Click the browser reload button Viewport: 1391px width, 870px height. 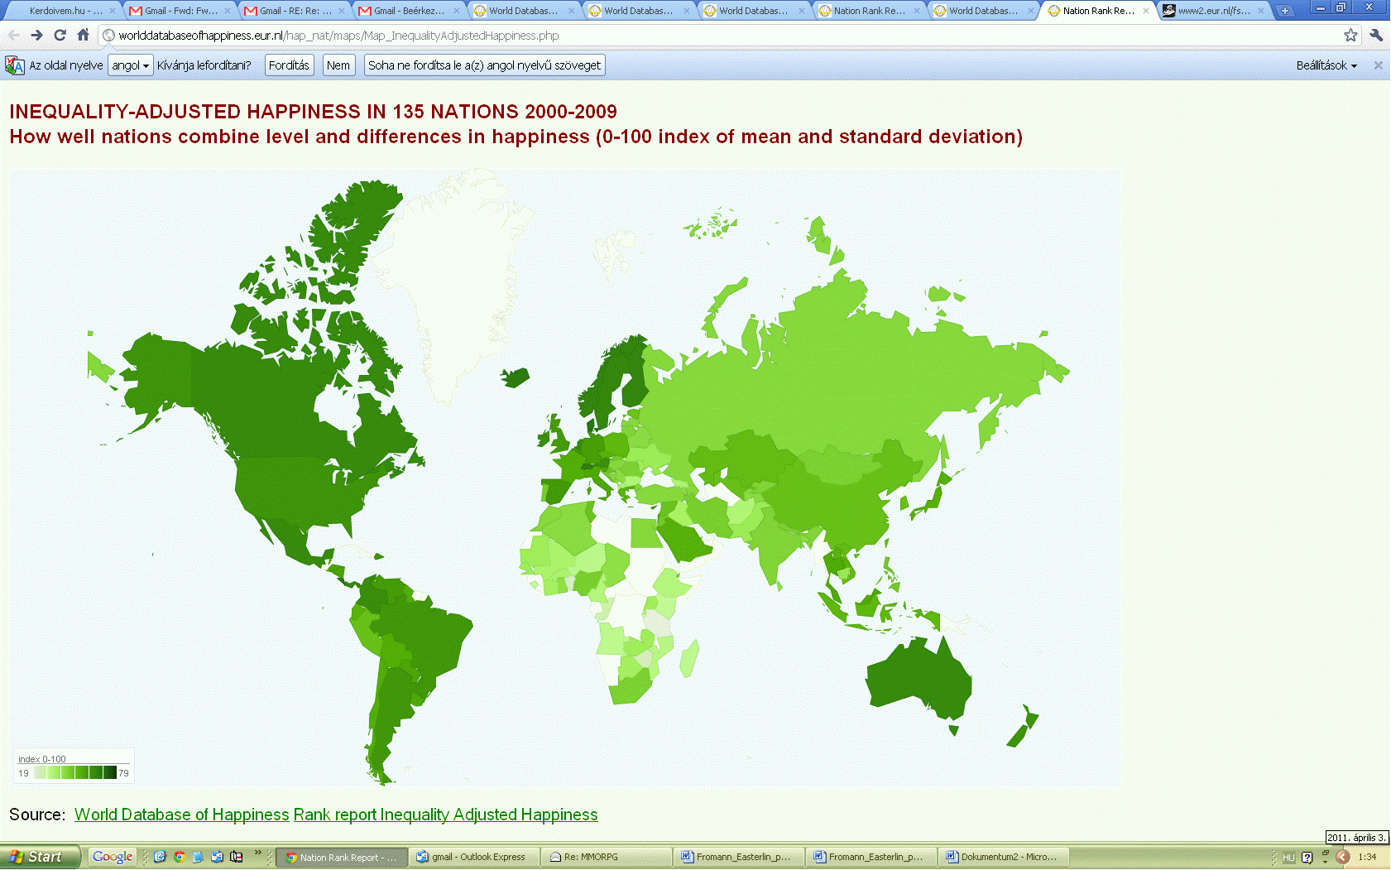pyautogui.click(x=60, y=36)
